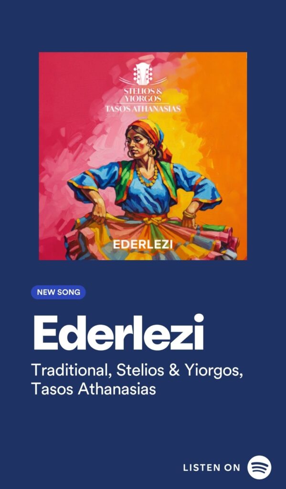
Task: Click the guitar headstock logo on the cover
Action: pos(143,74)
